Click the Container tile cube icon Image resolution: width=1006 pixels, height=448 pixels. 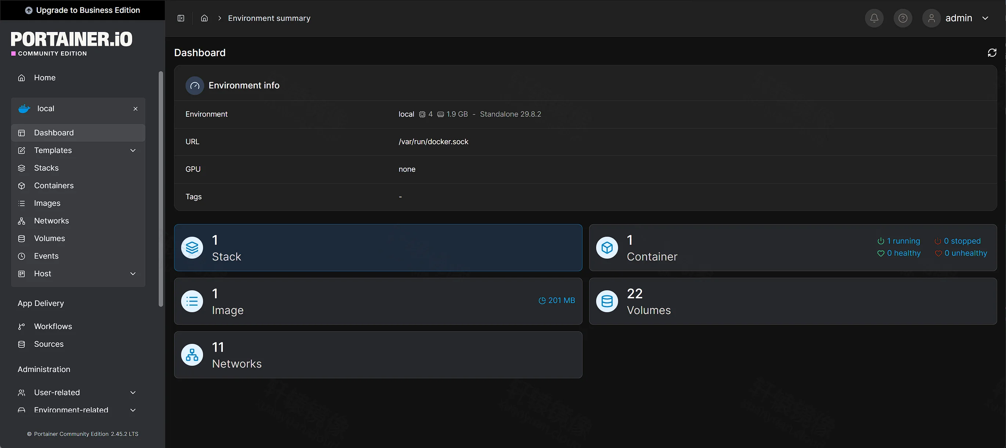[x=607, y=247]
